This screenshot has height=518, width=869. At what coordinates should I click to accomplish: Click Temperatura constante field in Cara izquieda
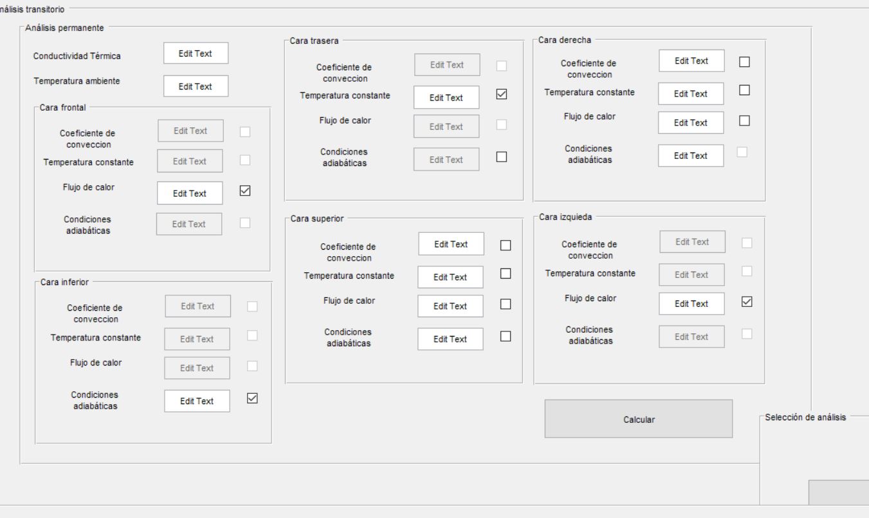(x=692, y=275)
